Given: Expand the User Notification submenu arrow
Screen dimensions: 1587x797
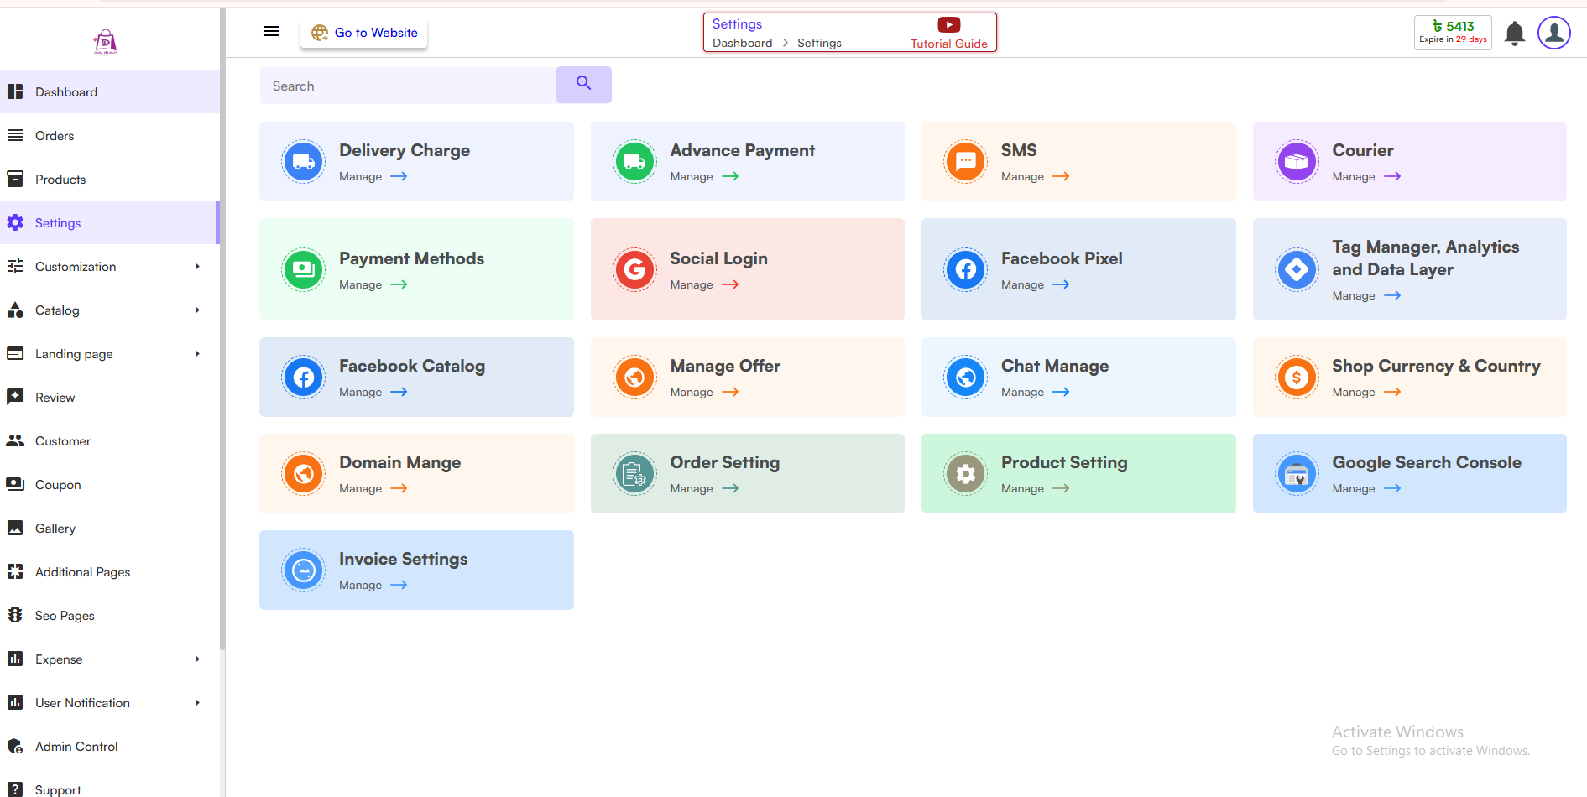Looking at the screenshot, I should tap(198, 703).
